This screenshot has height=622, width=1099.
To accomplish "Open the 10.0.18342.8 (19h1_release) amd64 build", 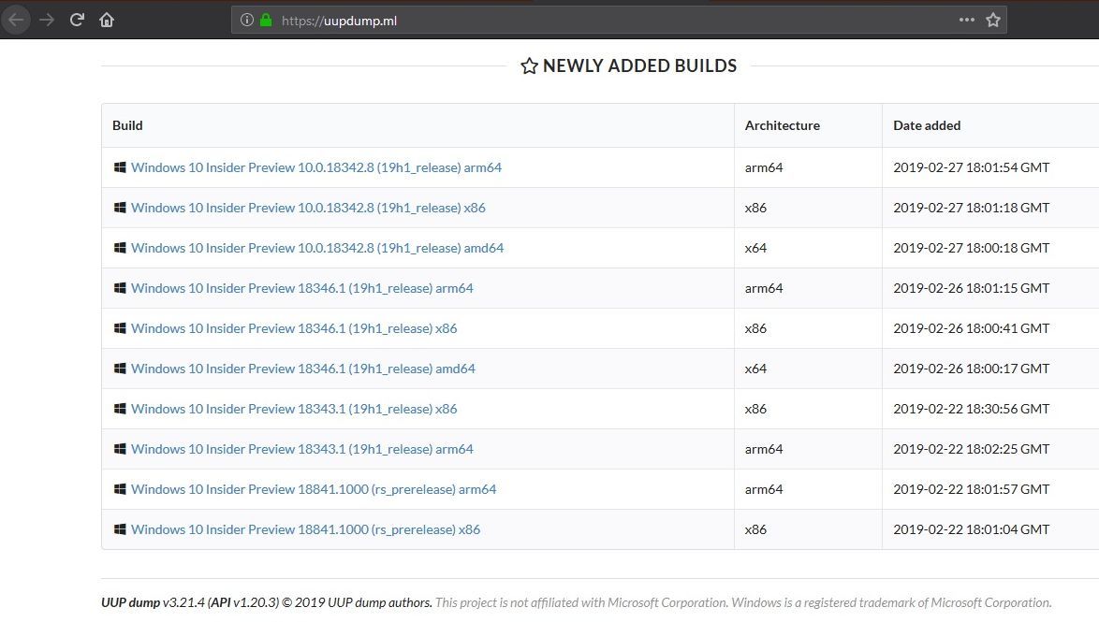I will (x=317, y=248).
